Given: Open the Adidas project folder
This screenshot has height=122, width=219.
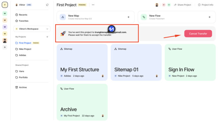Looking at the screenshot, I should coord(21,55).
